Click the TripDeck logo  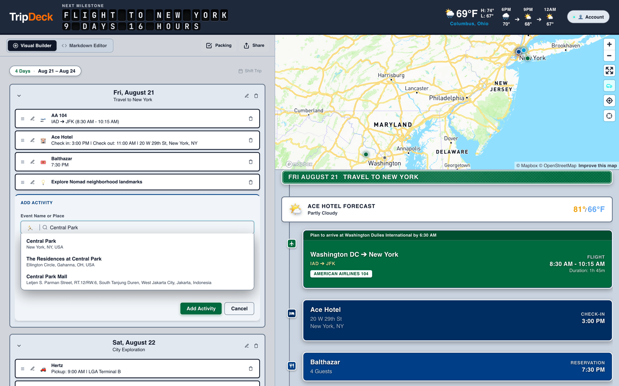coord(31,17)
